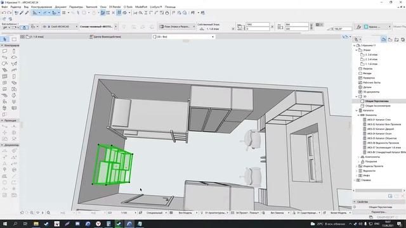Select the Marquee tool in toolbox

pos(14,39)
